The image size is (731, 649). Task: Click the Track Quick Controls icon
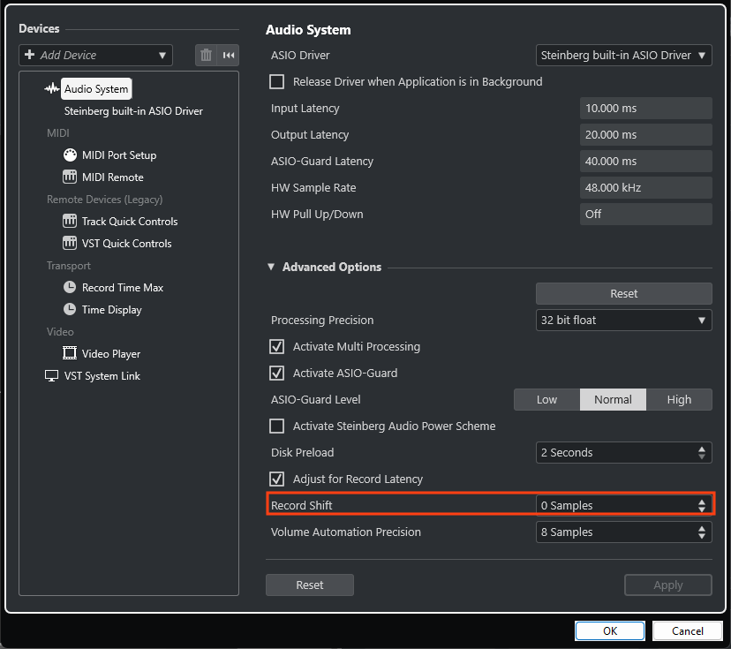70,221
